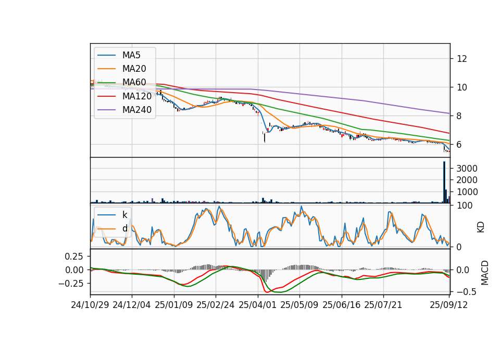Click the 25/06/16 date axis label
The width and height of the screenshot is (500, 359).
(x=342, y=305)
